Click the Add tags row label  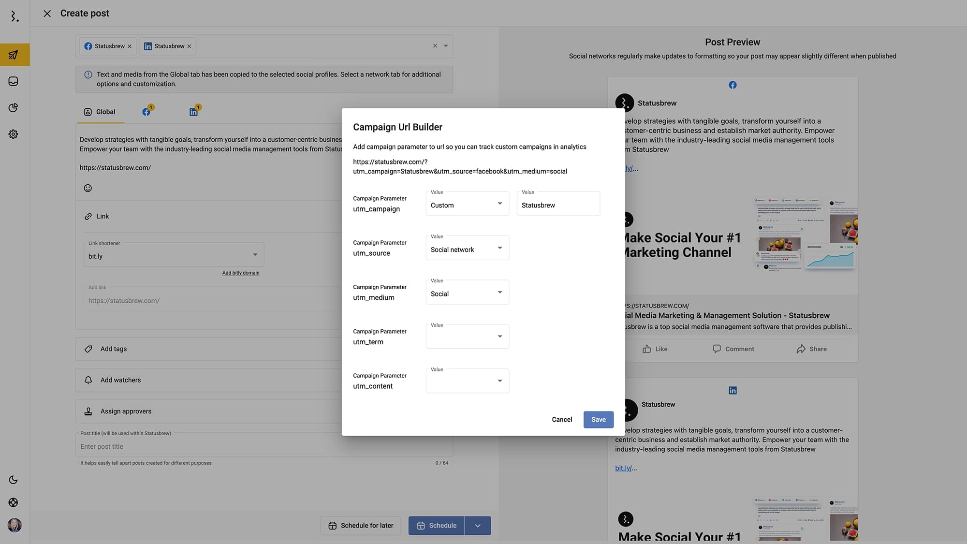point(114,349)
